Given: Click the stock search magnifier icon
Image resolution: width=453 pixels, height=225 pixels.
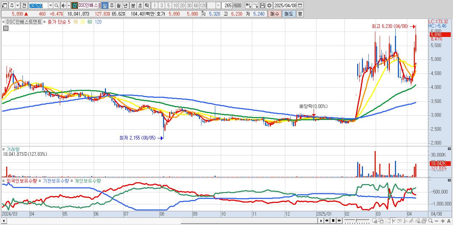Looking at the screenshot, I should (57, 5).
